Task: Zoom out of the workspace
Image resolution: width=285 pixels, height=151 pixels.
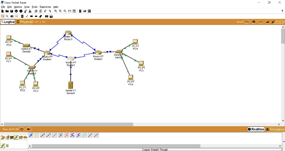Action: coord(65,11)
